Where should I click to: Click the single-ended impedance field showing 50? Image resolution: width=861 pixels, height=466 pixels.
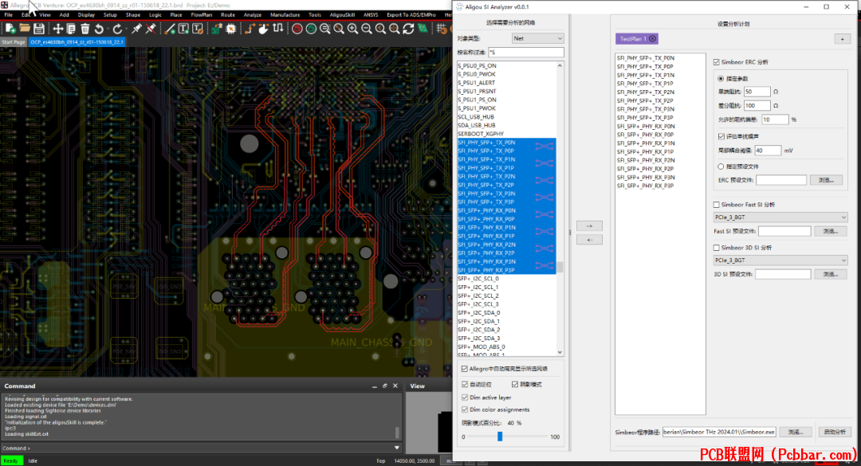pyautogui.click(x=757, y=92)
